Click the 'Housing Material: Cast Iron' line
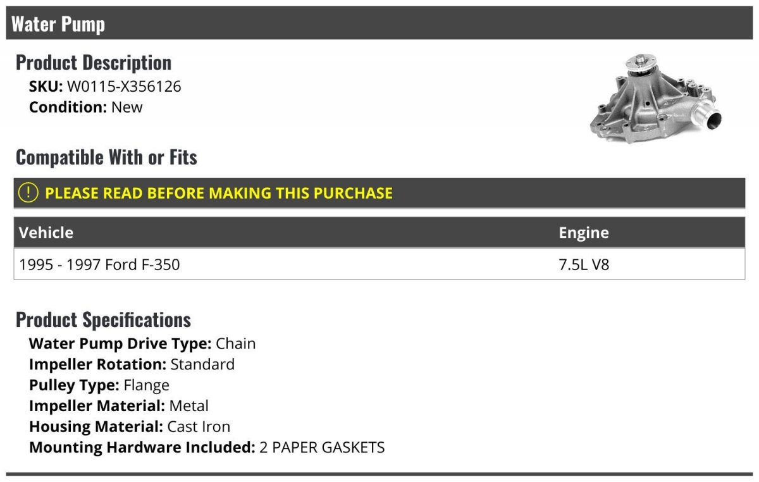The width and height of the screenshot is (759, 482). coord(130,427)
